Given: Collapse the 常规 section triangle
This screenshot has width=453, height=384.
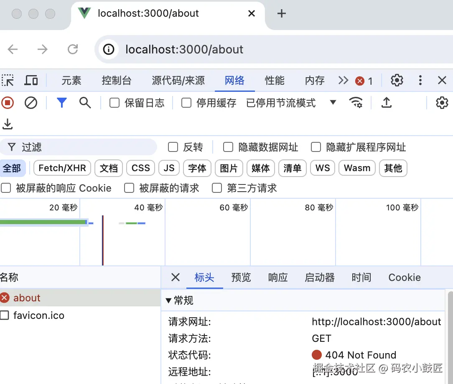Looking at the screenshot, I should coord(169,301).
